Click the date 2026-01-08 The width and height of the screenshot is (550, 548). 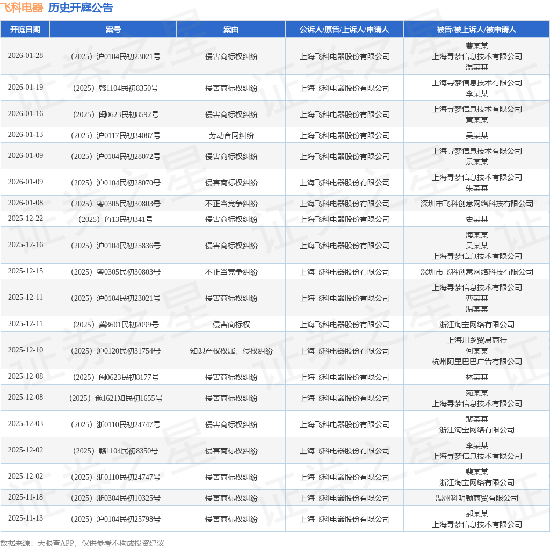pos(25,203)
